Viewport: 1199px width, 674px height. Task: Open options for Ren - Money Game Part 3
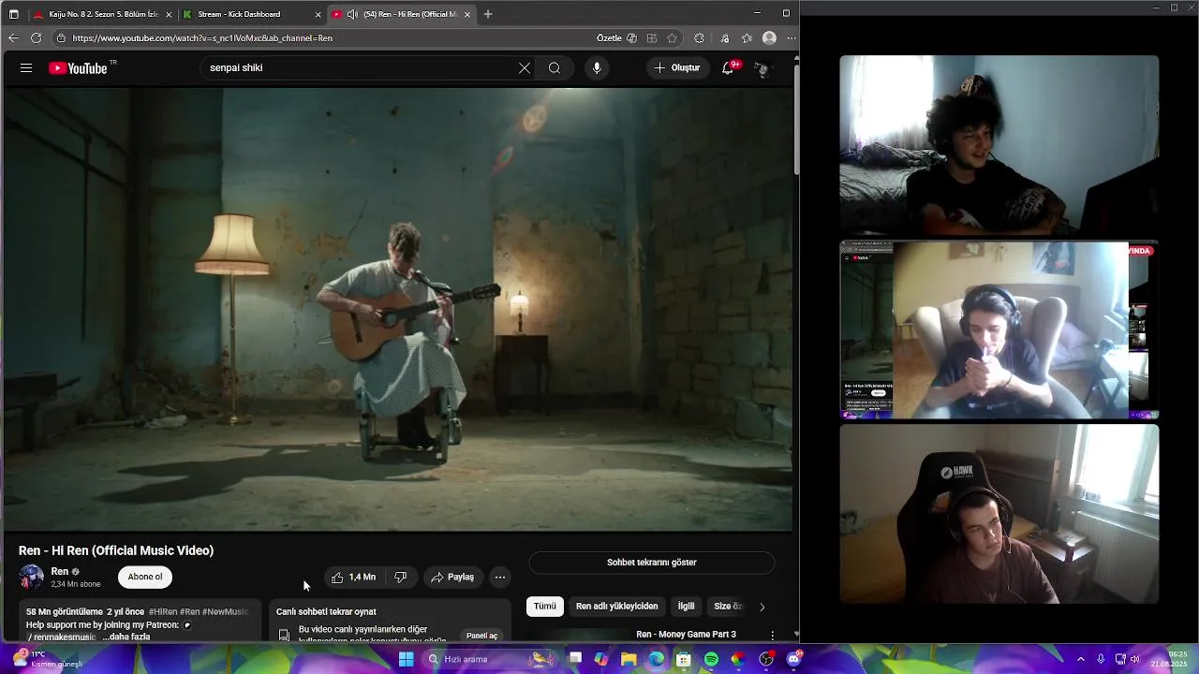click(x=772, y=635)
